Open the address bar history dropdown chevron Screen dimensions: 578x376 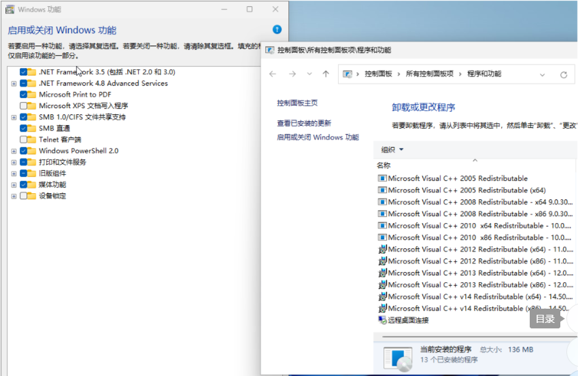tap(543, 74)
